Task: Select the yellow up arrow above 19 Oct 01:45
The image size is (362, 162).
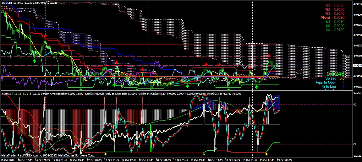Action: tap(266, 154)
